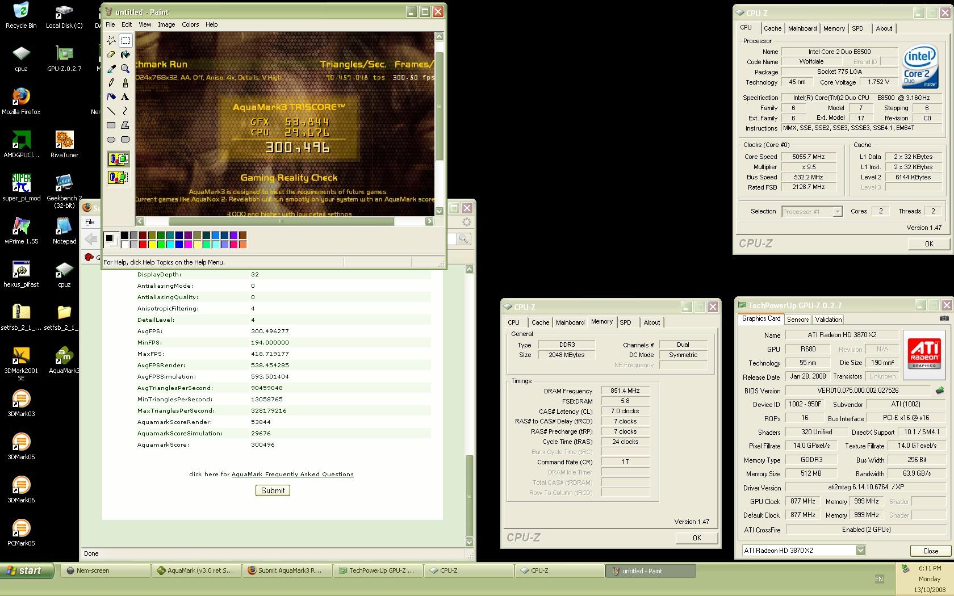
Task: Choose the Pencil tool in Paint
Action: tap(111, 83)
